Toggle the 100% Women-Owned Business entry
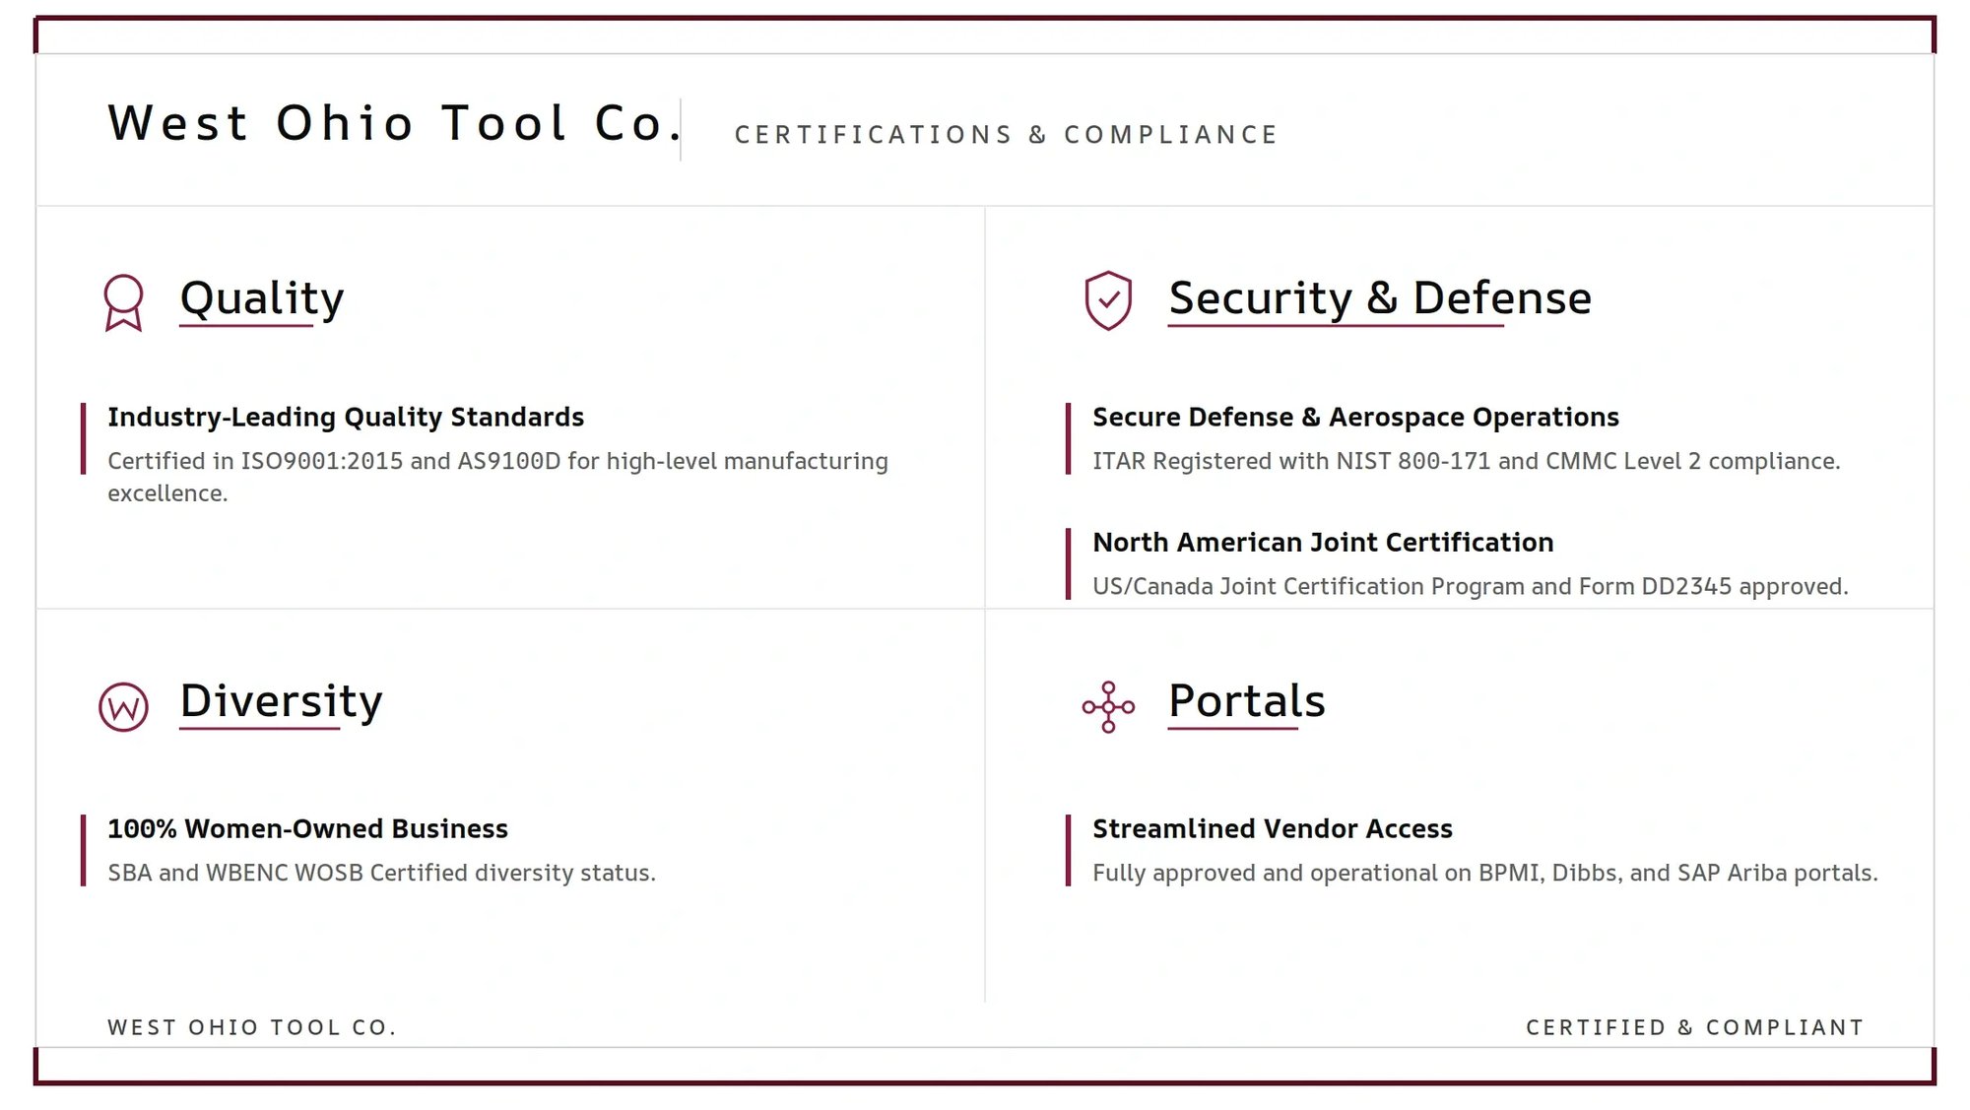This screenshot has width=1970, height=1110. 307,828
